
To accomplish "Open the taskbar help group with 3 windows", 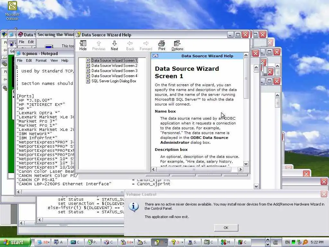I will pyautogui.click(x=177, y=242).
